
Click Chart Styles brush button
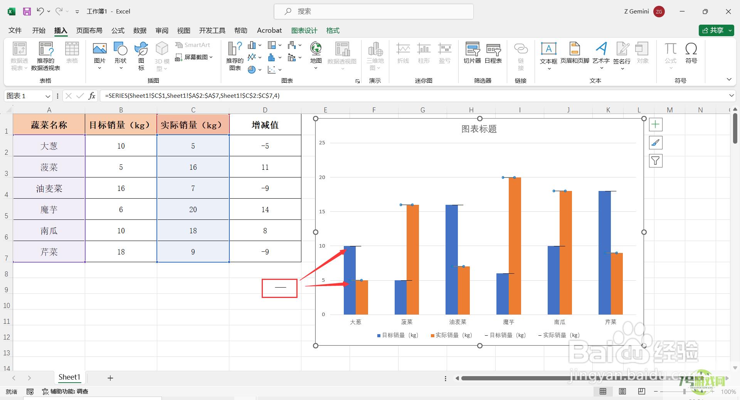656,143
